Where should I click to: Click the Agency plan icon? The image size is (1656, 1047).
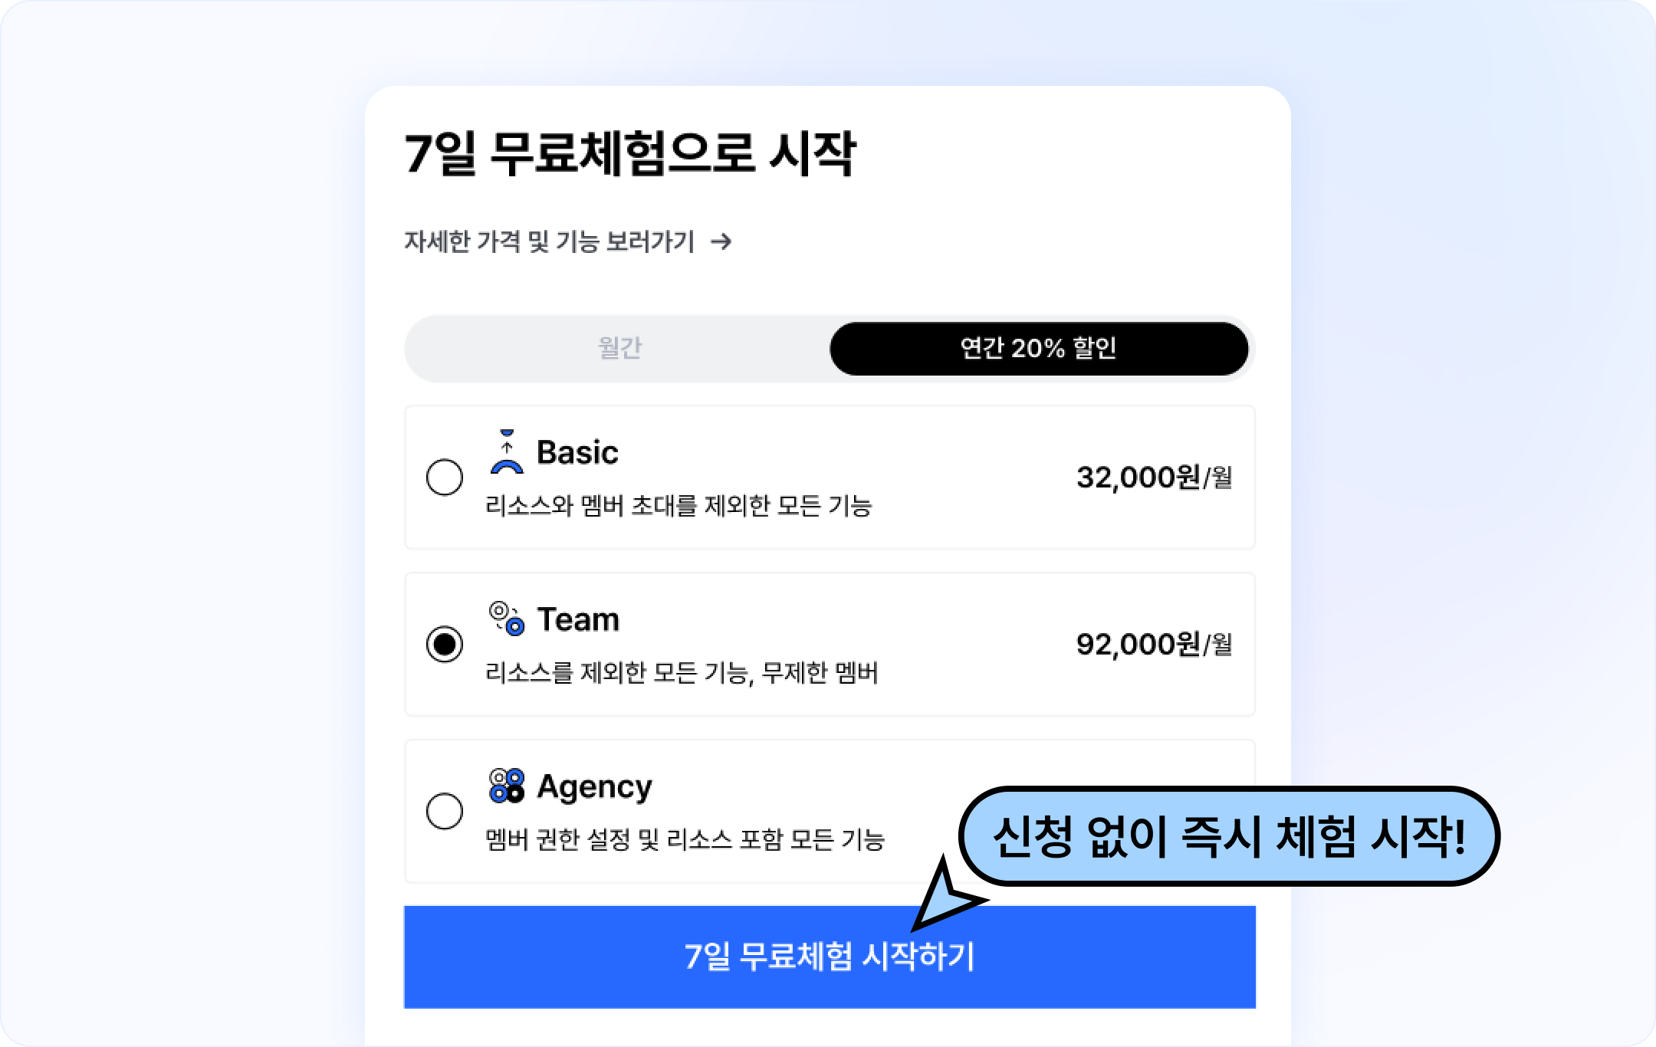[507, 786]
